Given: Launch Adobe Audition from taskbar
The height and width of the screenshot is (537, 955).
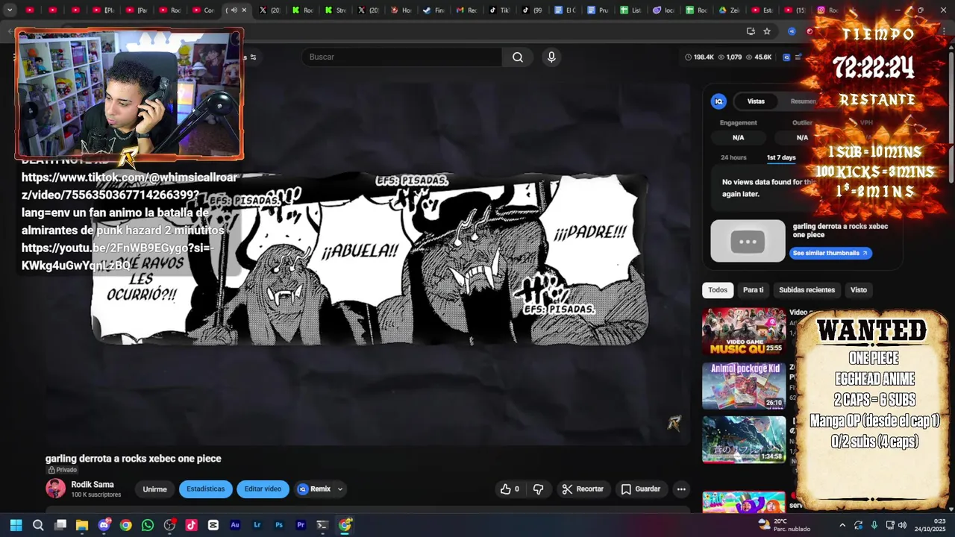Looking at the screenshot, I should pyautogui.click(x=235, y=525).
